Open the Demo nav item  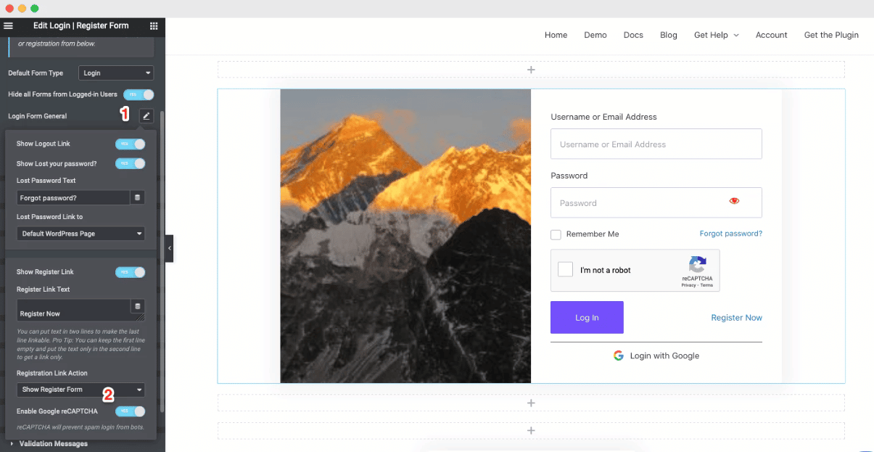pyautogui.click(x=595, y=35)
